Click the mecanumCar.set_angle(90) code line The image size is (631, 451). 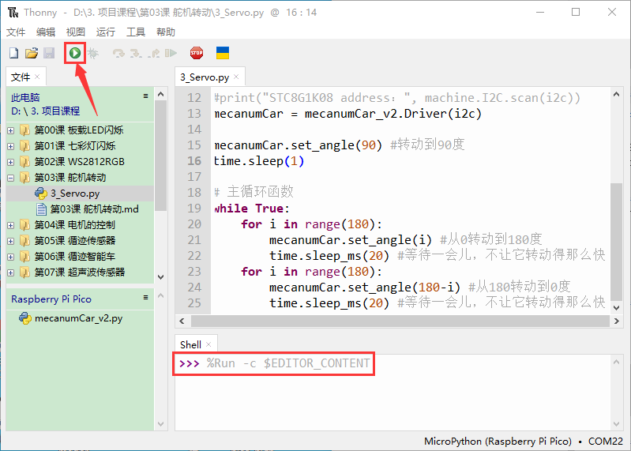(298, 145)
